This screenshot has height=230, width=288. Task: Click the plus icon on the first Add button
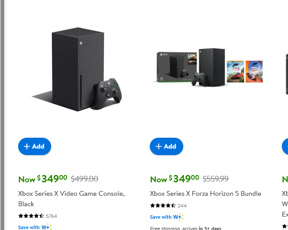point(27,146)
